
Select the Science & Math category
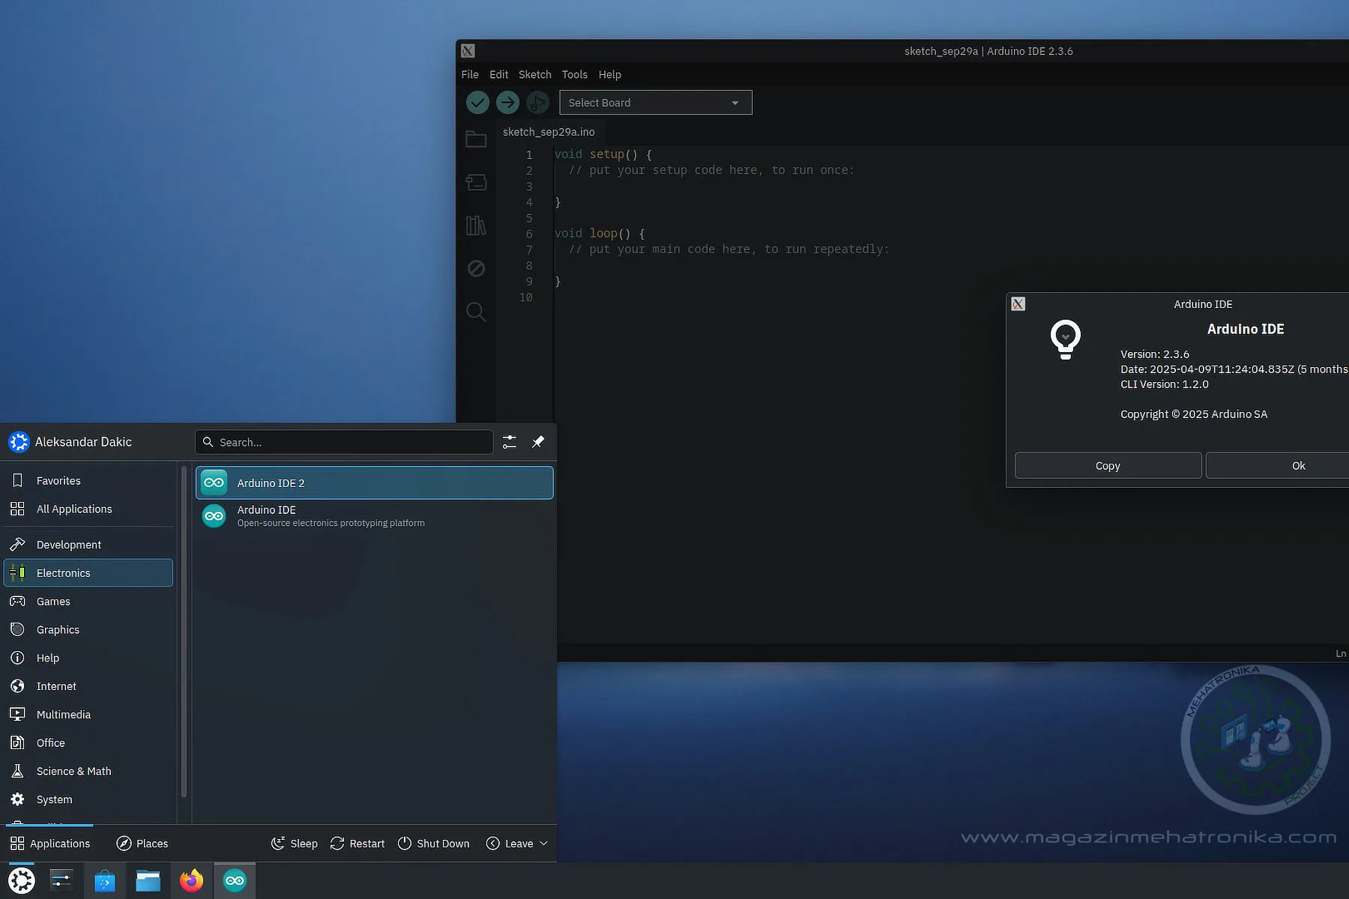[x=88, y=771]
